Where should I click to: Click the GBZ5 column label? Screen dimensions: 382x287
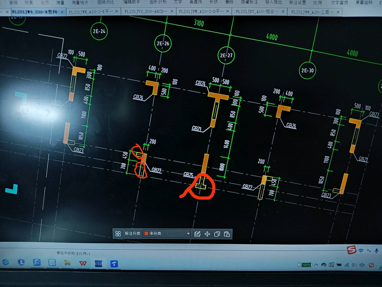188,174
